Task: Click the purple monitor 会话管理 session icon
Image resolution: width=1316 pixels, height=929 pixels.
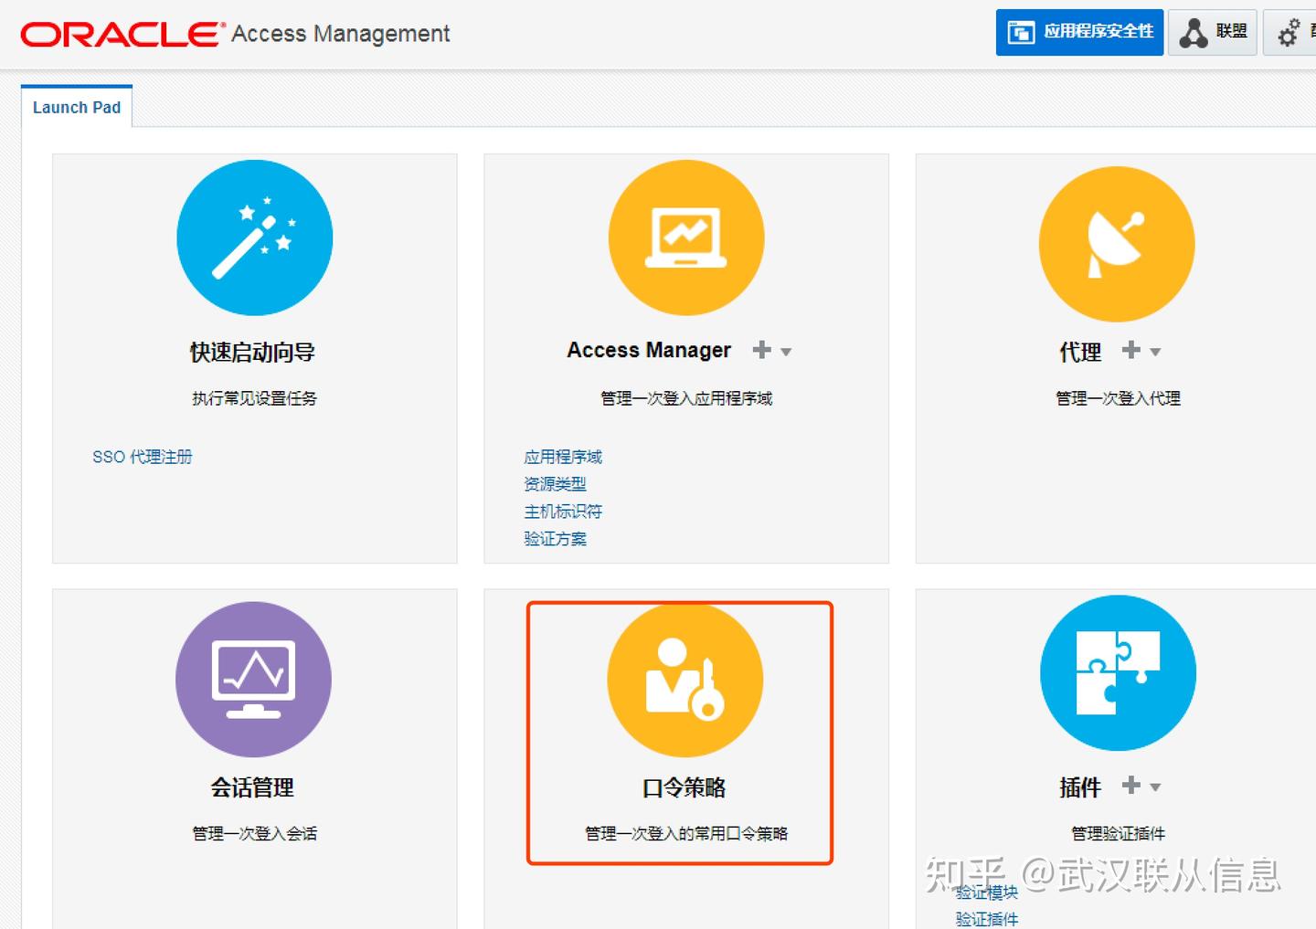Action: tap(254, 680)
